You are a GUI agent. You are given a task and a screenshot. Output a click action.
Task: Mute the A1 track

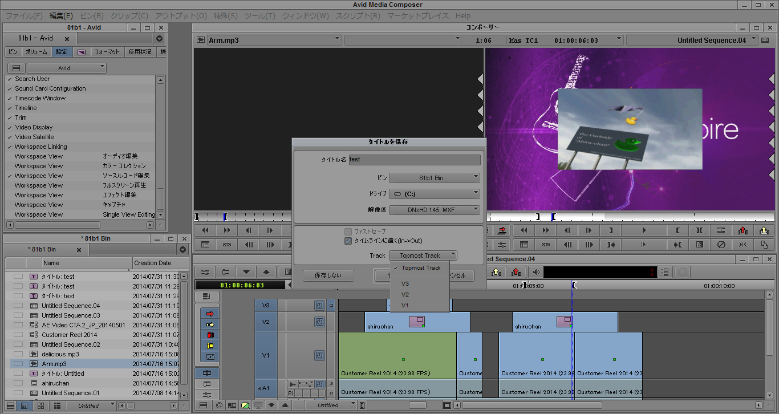click(x=331, y=393)
